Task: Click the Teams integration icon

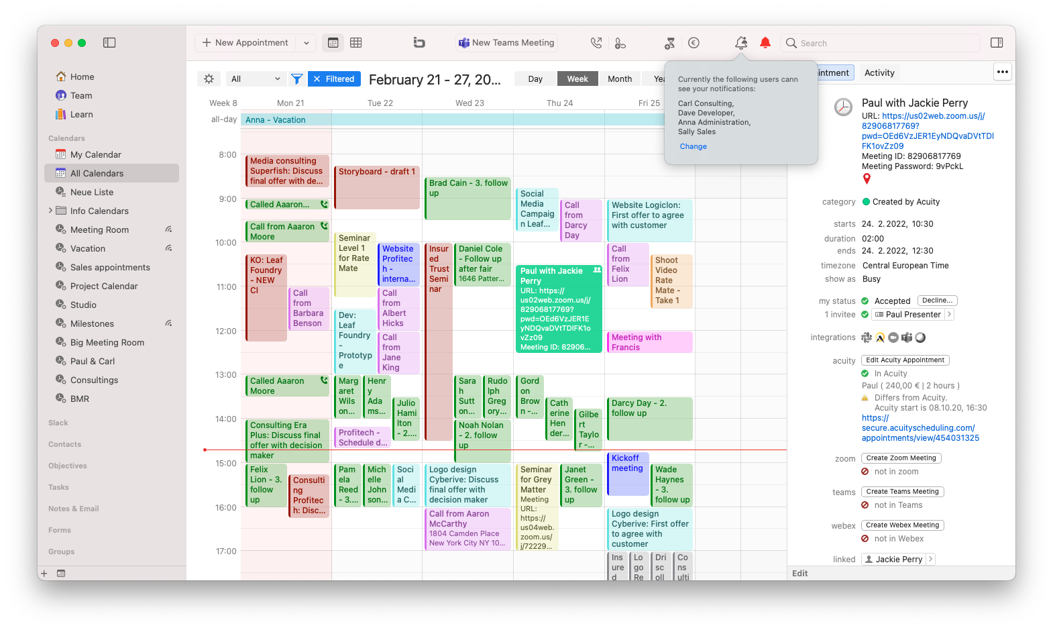Action: (x=907, y=337)
